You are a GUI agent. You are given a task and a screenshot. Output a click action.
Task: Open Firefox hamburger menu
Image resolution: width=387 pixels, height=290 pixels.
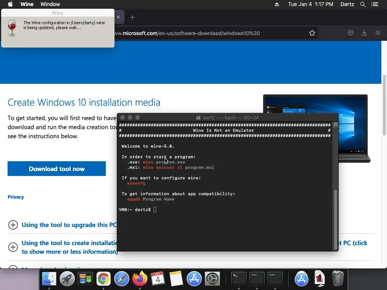click(378, 33)
